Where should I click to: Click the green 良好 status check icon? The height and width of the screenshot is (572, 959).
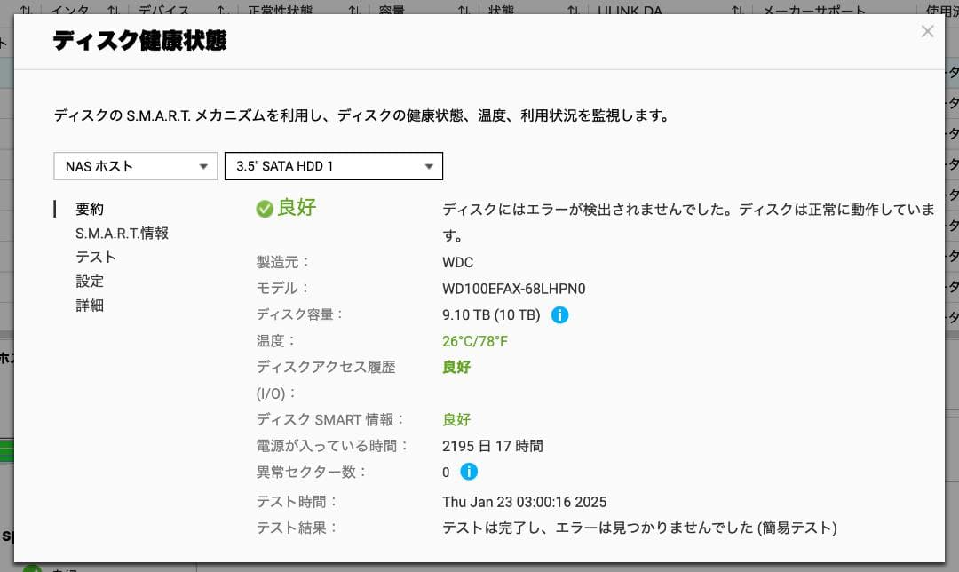(x=265, y=208)
